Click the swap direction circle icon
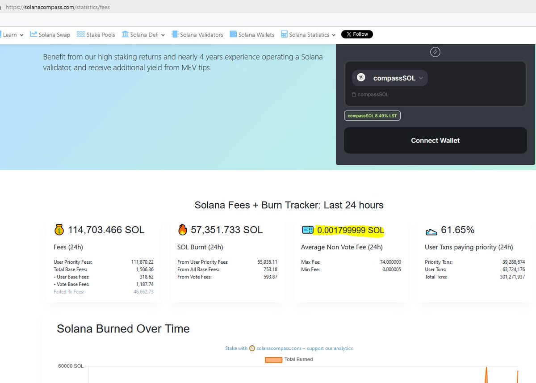 tap(435, 52)
